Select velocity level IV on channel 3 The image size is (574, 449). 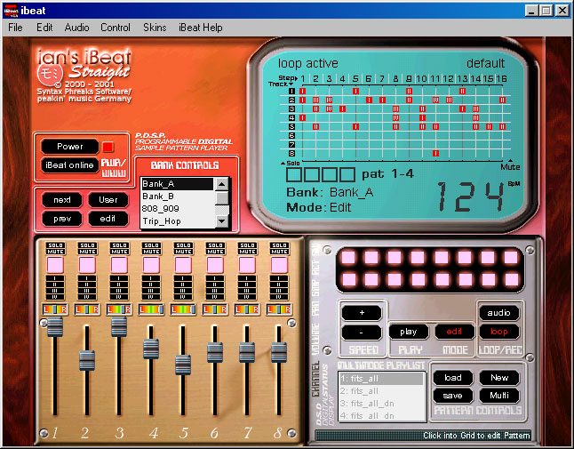pyautogui.click(x=119, y=297)
